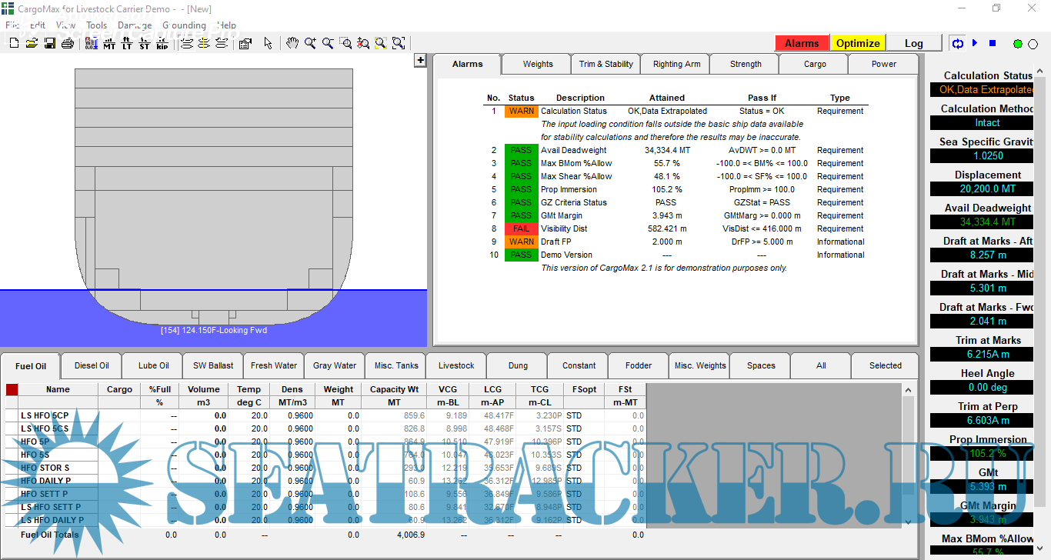The height and width of the screenshot is (560, 1051).
Task: Click the Print icon in toolbar
Action: click(x=67, y=44)
